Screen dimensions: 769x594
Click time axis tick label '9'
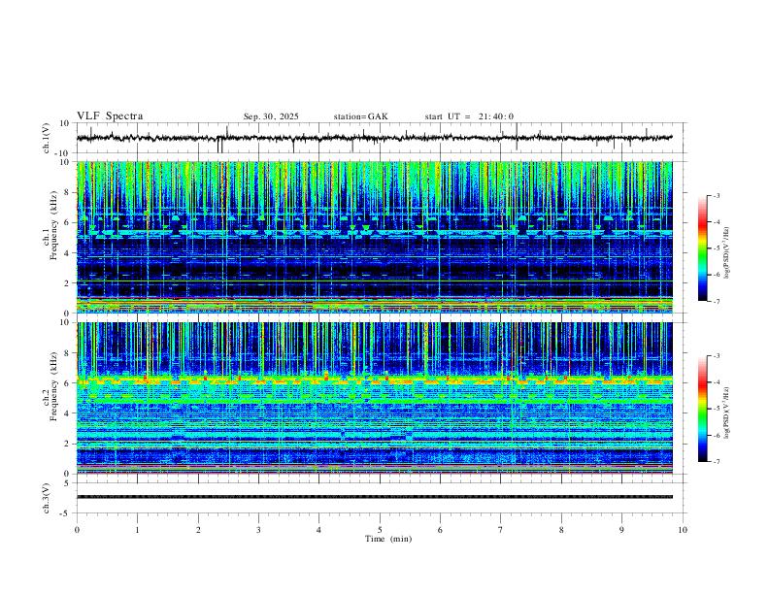pos(621,530)
